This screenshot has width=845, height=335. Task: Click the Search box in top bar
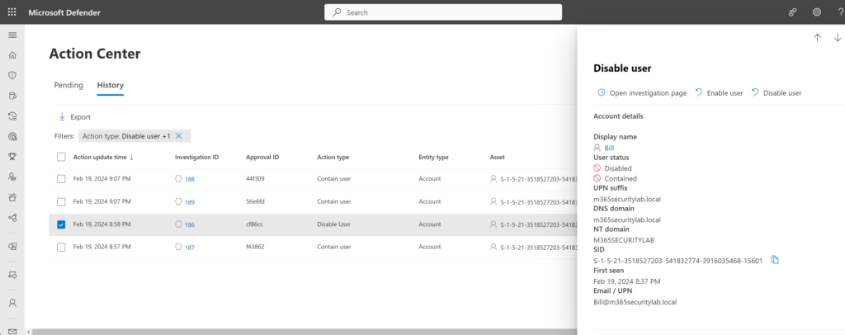tap(443, 12)
